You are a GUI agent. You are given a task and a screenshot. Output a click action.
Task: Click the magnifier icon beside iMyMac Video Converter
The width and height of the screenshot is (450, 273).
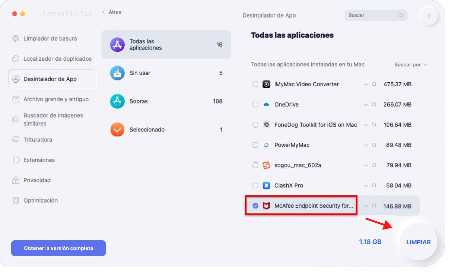(x=374, y=84)
